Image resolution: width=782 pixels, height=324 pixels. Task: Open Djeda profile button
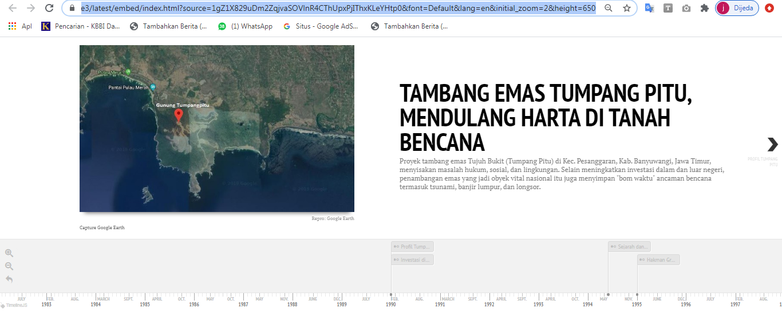pyautogui.click(x=737, y=8)
